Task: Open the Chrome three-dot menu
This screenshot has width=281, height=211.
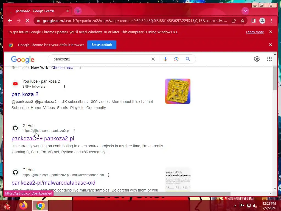Action: tap(271, 21)
